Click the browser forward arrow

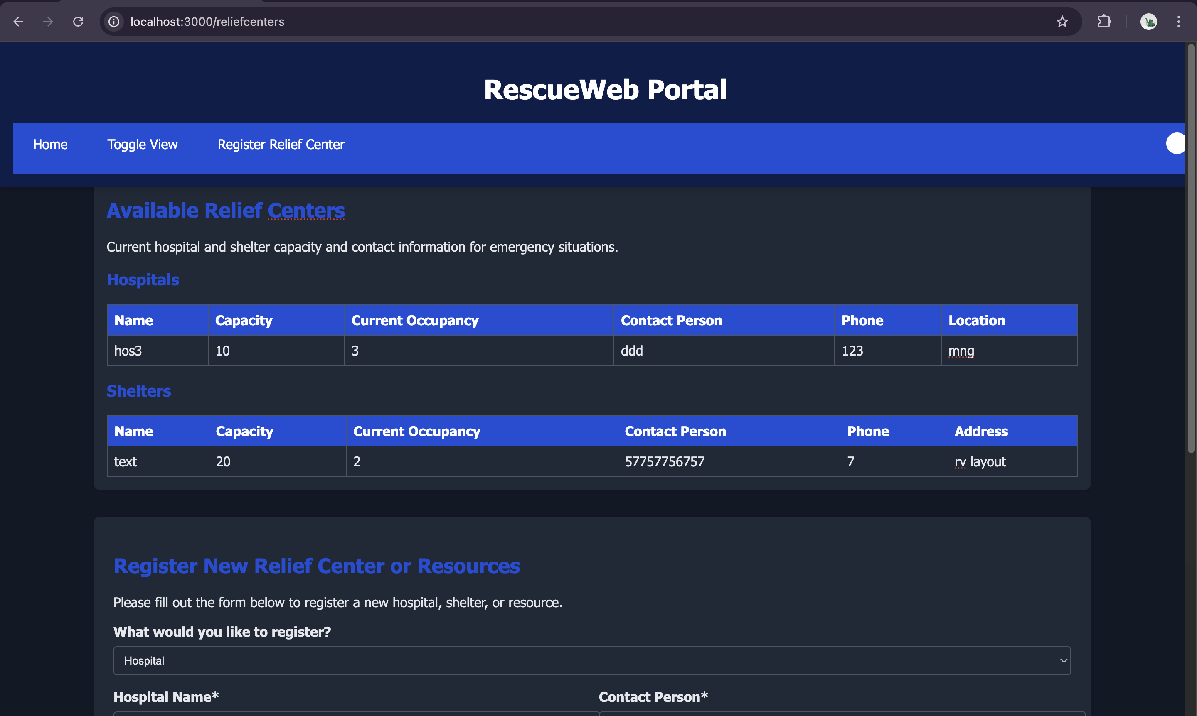click(x=48, y=22)
